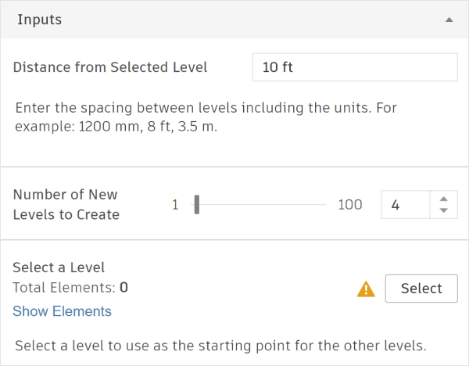Click the Total Elements count text
This screenshot has width=469, height=366.
[70, 287]
